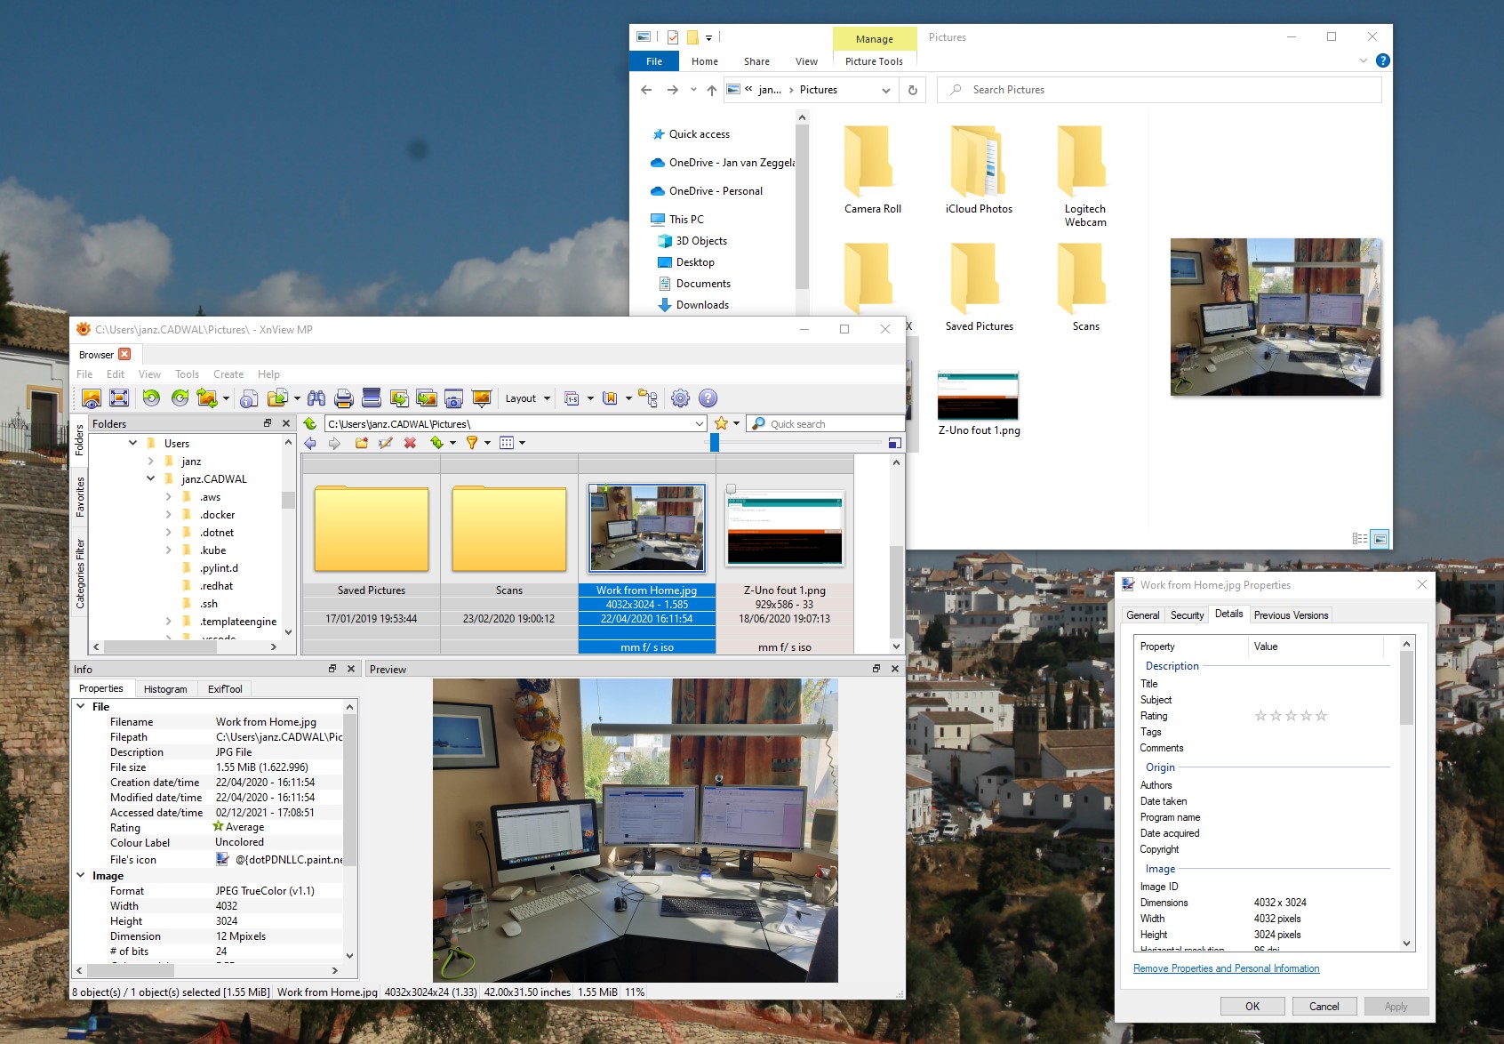This screenshot has height=1044, width=1504.
Task: Click the Print icon in XnView toolbar
Action: point(344,398)
